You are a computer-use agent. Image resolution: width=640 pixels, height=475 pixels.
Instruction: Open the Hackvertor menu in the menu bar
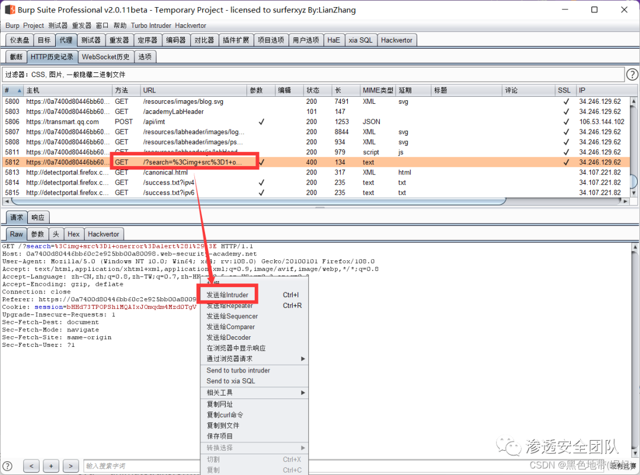click(x=191, y=25)
